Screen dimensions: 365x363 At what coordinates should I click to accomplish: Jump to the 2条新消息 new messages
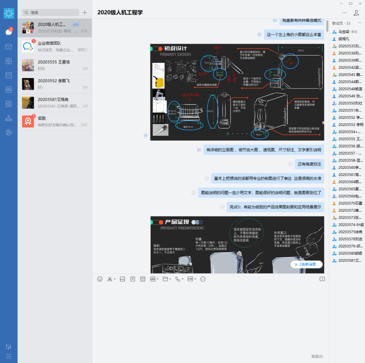[307, 264]
